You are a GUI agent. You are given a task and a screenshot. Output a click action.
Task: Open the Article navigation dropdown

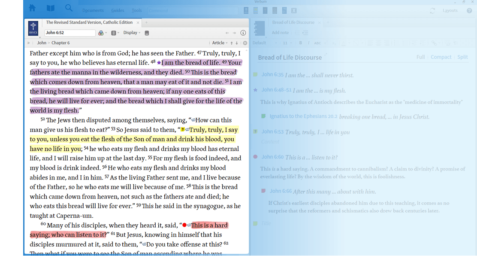(x=220, y=43)
